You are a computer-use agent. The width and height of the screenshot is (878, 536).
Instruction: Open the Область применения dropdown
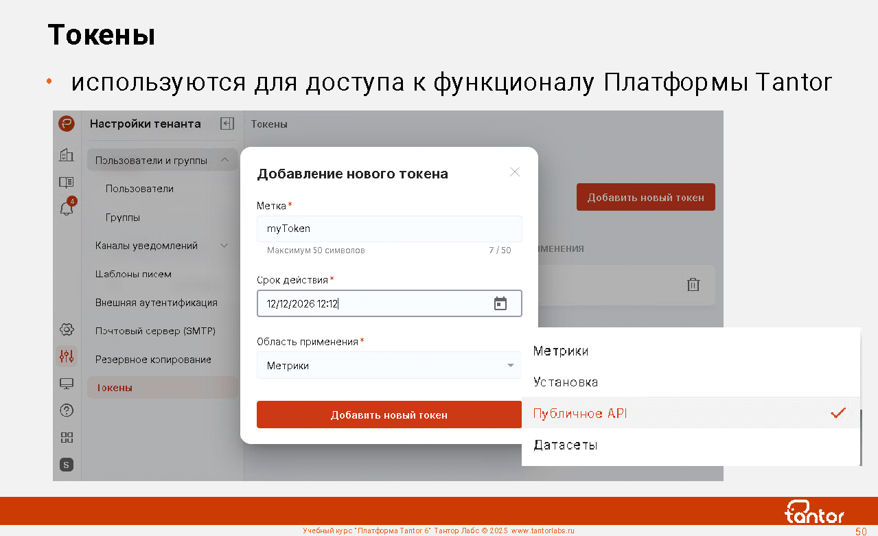pos(389,366)
